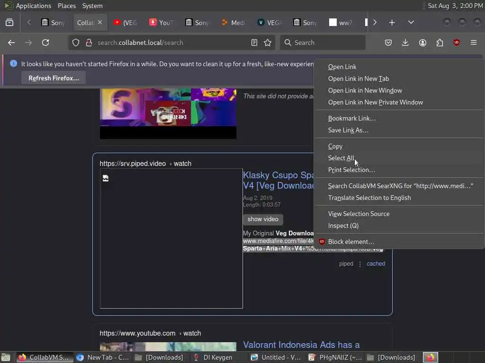Choose Inspect (Q) in context menu
This screenshot has width=485, height=363.
(399, 225)
